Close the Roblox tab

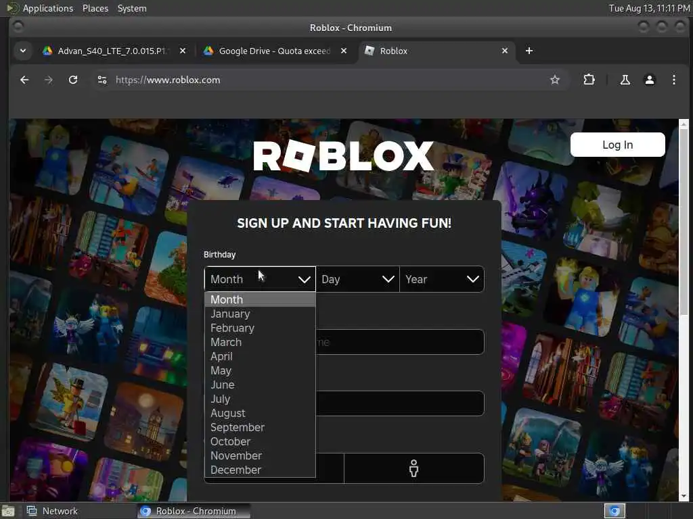pos(505,51)
